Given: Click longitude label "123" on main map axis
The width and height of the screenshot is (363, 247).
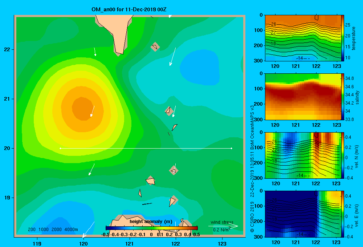Looking at the screenshot, I should click(222, 243).
